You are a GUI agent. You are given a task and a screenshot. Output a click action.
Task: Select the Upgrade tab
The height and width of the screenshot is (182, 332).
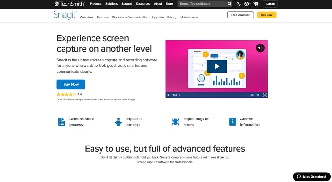(x=158, y=18)
